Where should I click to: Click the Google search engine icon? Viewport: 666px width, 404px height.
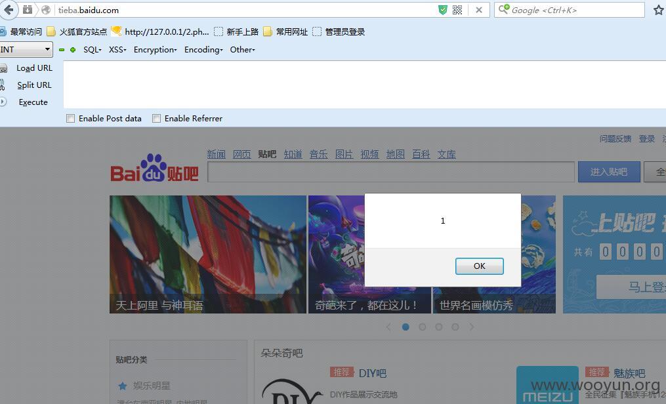504,9
